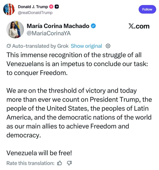Viewport: 159px width, 170px height.
Task: Click the Donald J. Trump display name
Action: (33, 7)
